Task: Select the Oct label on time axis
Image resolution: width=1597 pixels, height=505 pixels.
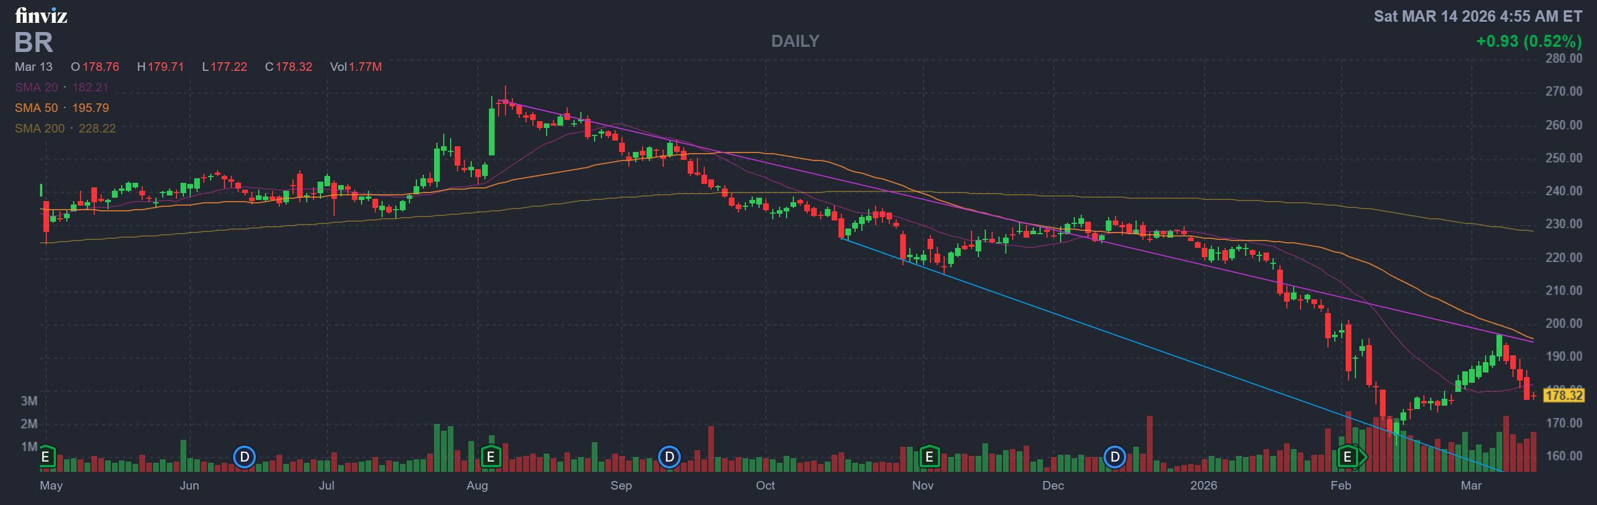Action: click(x=765, y=486)
